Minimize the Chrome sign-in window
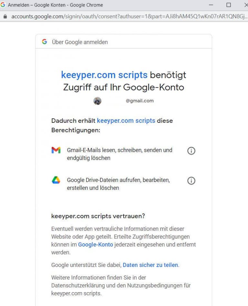Screen dimensions: 248x306 coord(211,5)
